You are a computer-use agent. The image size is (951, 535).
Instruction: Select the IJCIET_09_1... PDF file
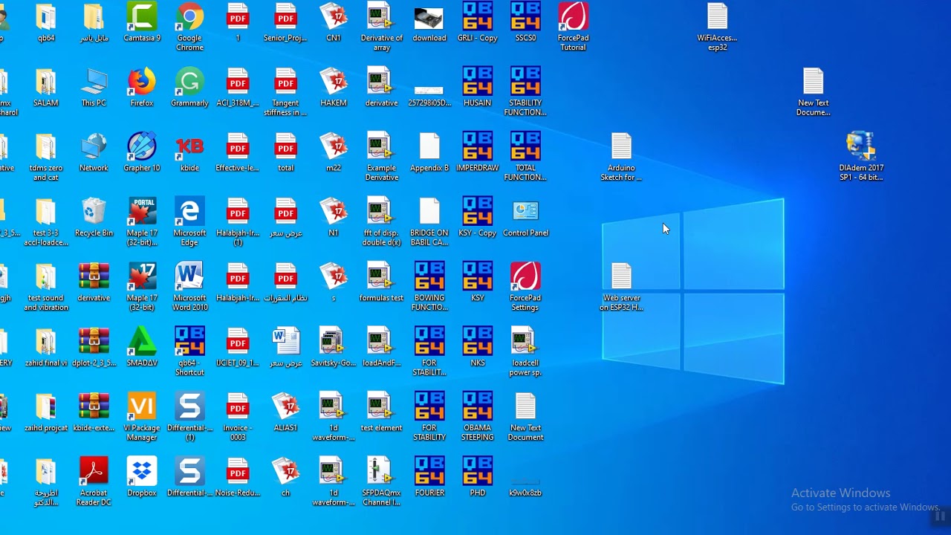(x=238, y=348)
